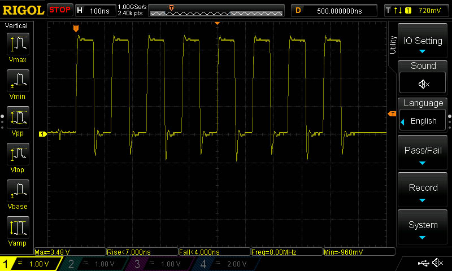Click the 1.00GSa/s sample rate text
This screenshot has width=452, height=271.
click(132, 7)
